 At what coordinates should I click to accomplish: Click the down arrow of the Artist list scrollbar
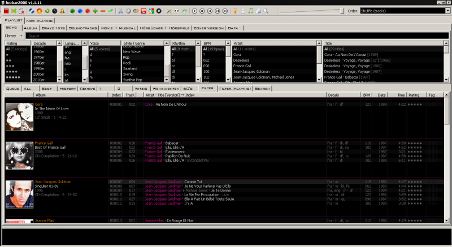[x=319, y=80]
